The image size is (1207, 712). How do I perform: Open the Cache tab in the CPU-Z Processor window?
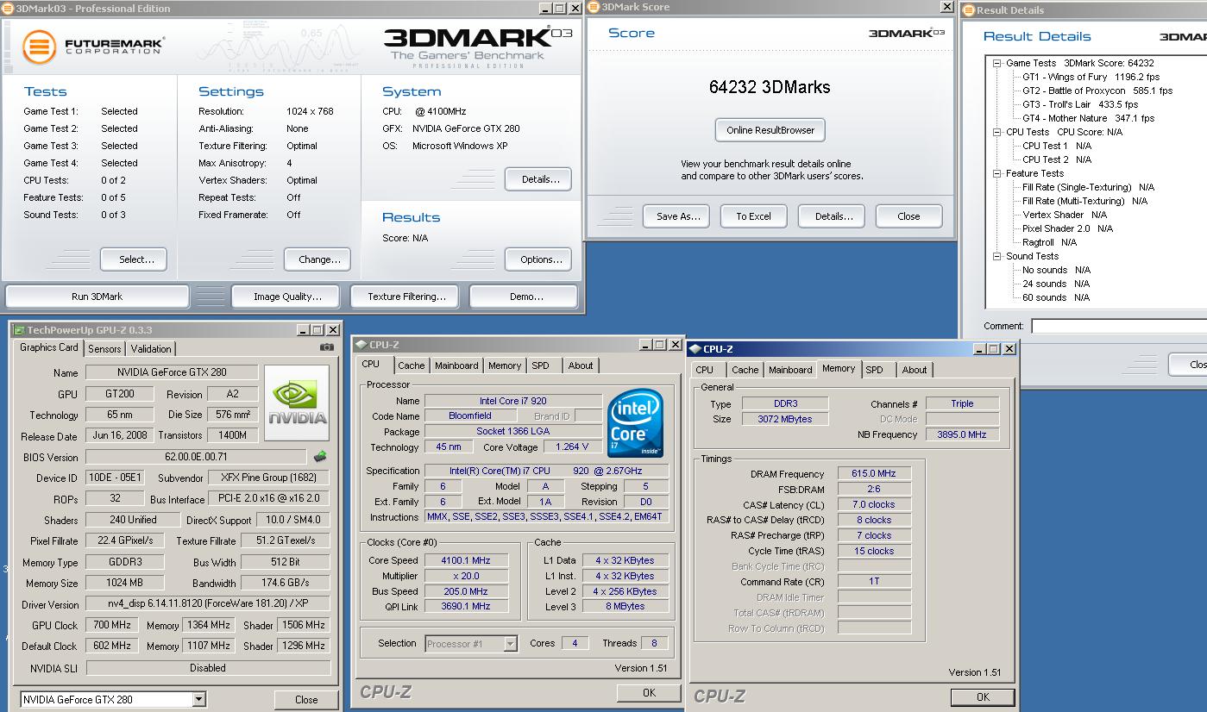(x=412, y=365)
